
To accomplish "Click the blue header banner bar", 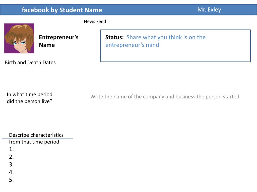I will pyautogui.click(x=128, y=10).
